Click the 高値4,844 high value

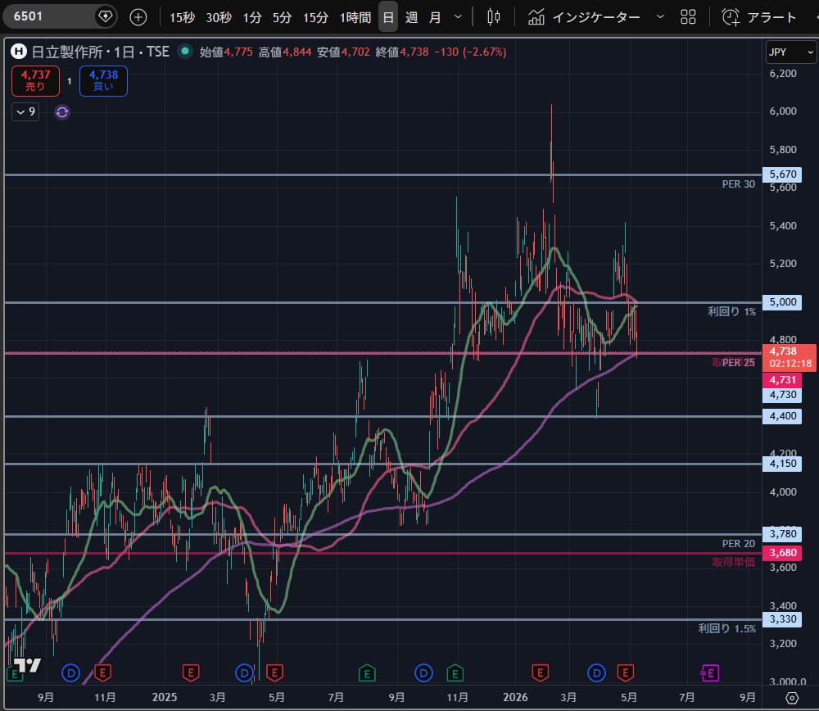pyautogui.click(x=285, y=52)
